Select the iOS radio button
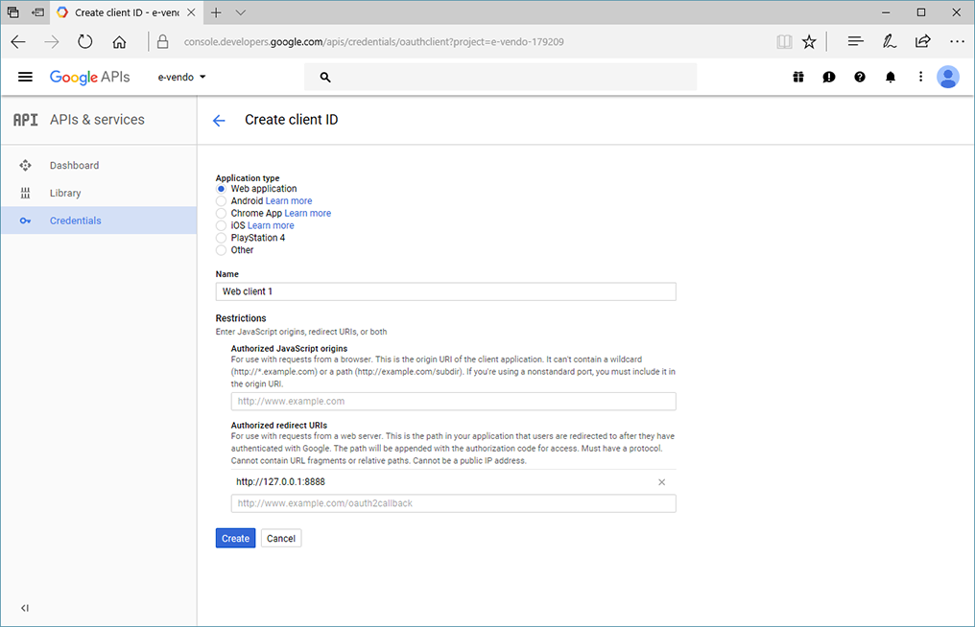This screenshot has height=627, width=975. click(221, 225)
